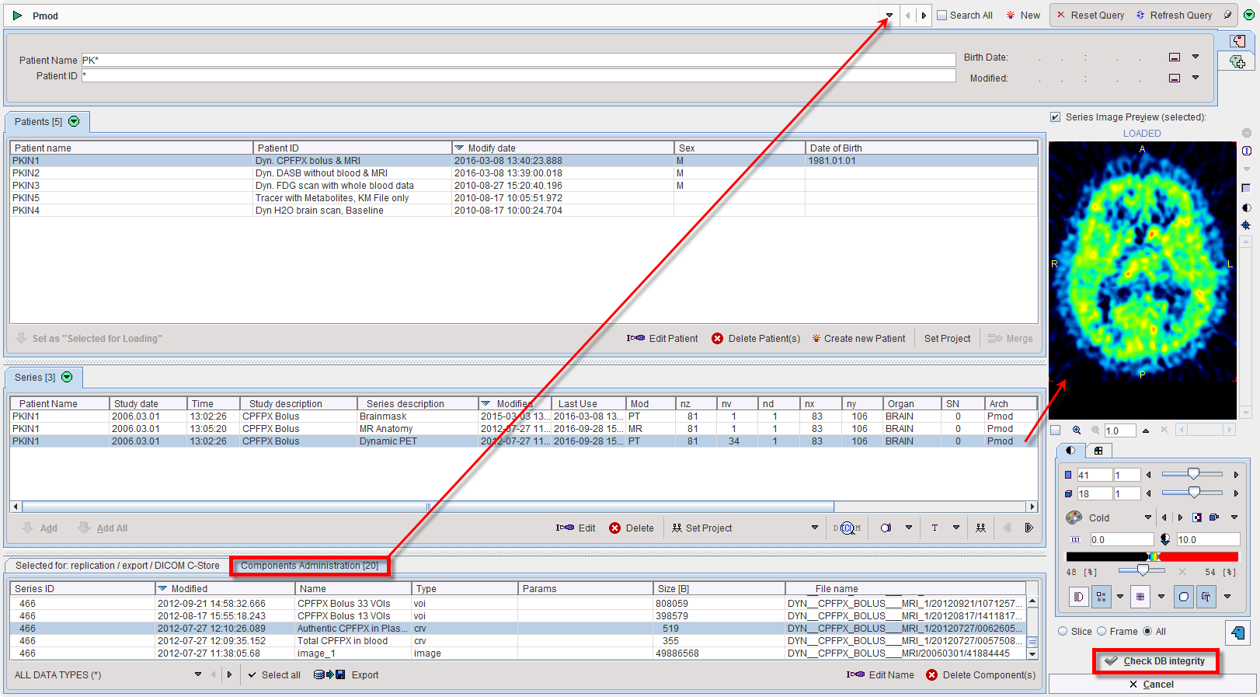Click the Refresh Query button
The height and width of the screenshot is (697, 1260).
1174,16
